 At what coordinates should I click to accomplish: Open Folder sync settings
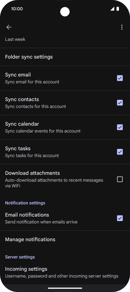pyautogui.click(x=65, y=57)
